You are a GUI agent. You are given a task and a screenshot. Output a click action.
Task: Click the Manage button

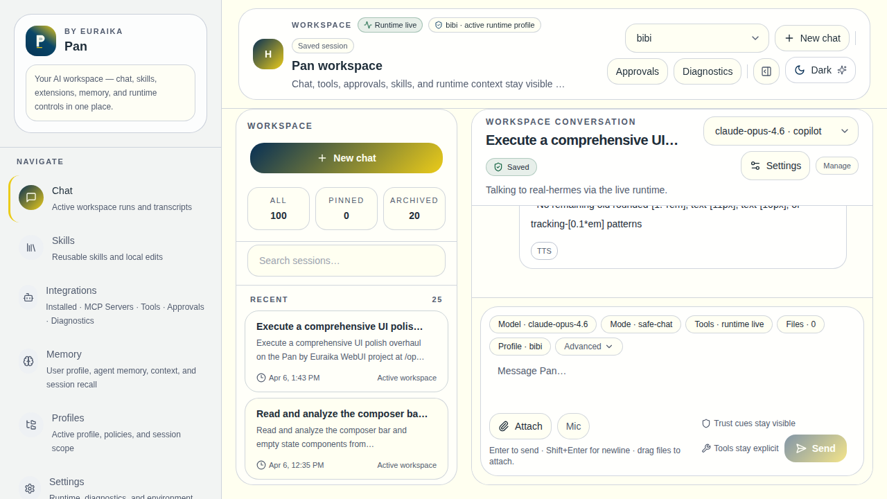pyautogui.click(x=837, y=166)
